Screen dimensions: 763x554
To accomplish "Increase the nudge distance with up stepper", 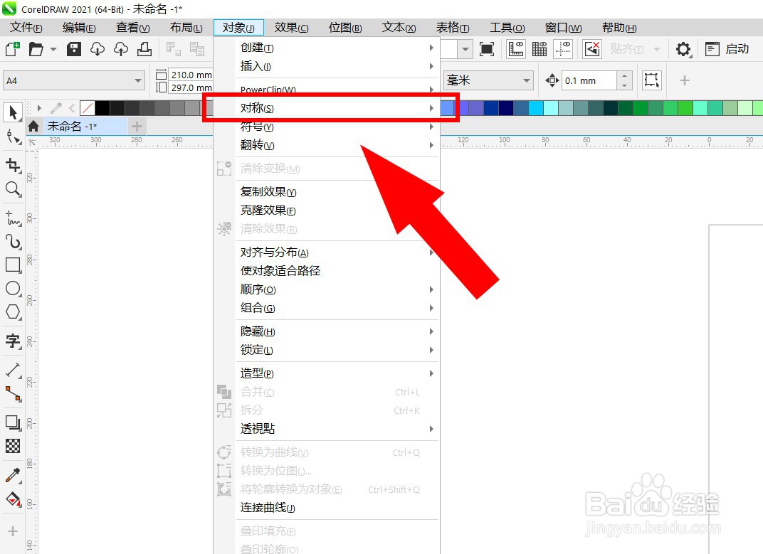I will (624, 76).
